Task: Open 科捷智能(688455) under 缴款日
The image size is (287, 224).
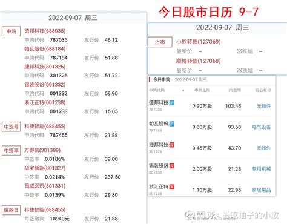Action: (45, 209)
